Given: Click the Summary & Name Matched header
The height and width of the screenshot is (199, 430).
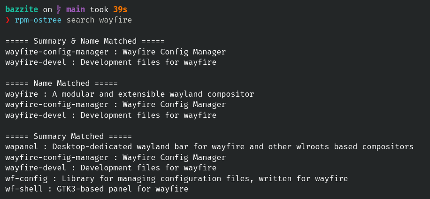Looking at the screenshot, I should (x=85, y=41).
